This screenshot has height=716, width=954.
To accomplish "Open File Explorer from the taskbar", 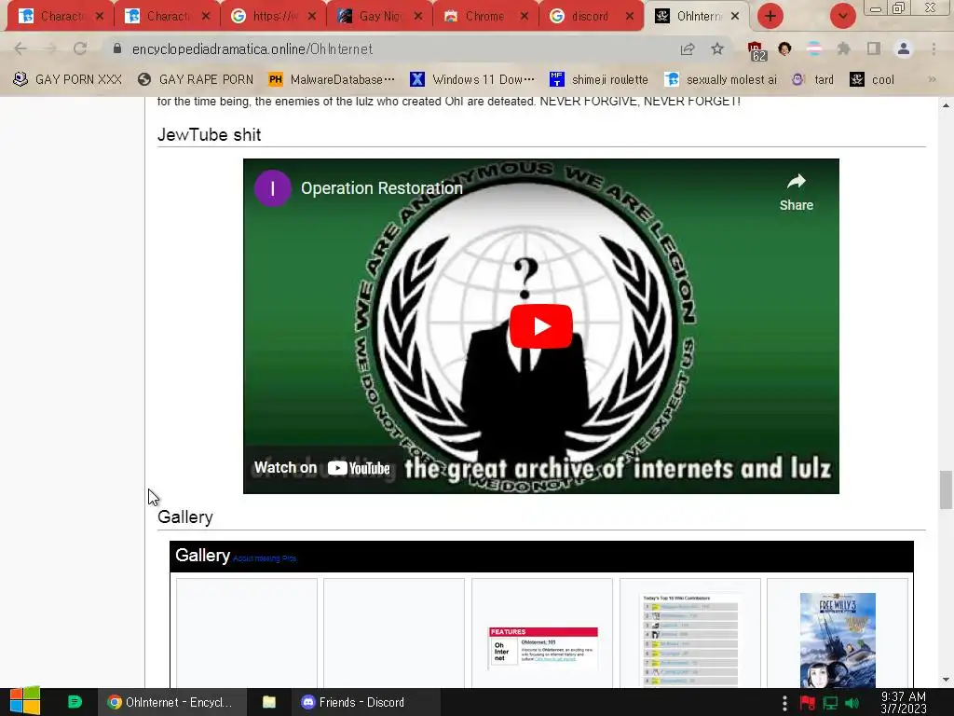I will pyautogui.click(x=269, y=702).
